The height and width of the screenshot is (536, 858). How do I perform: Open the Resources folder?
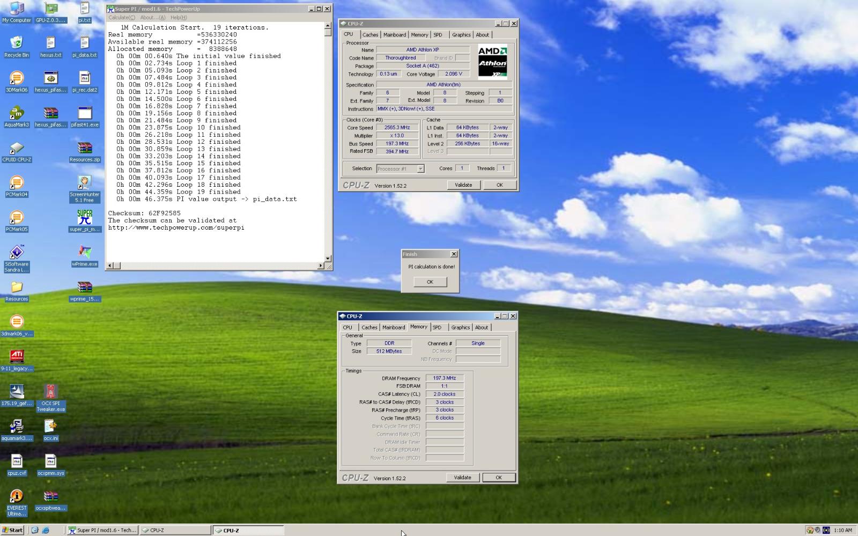click(17, 291)
